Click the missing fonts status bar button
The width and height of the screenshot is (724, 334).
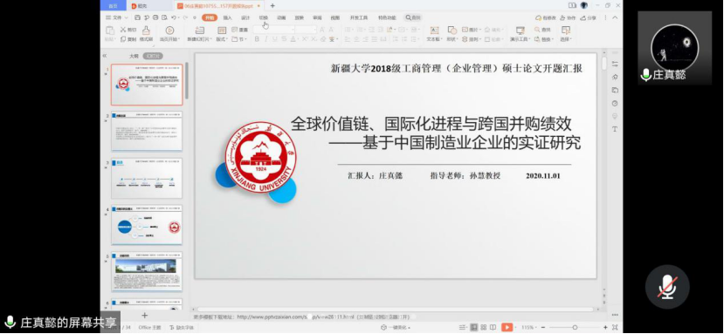pos(182,327)
